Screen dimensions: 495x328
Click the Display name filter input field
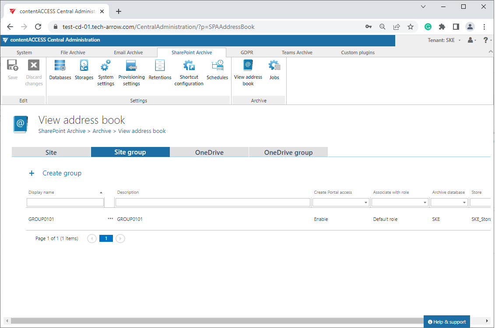pos(65,202)
